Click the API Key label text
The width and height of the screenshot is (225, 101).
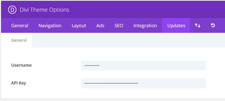(x=19, y=83)
